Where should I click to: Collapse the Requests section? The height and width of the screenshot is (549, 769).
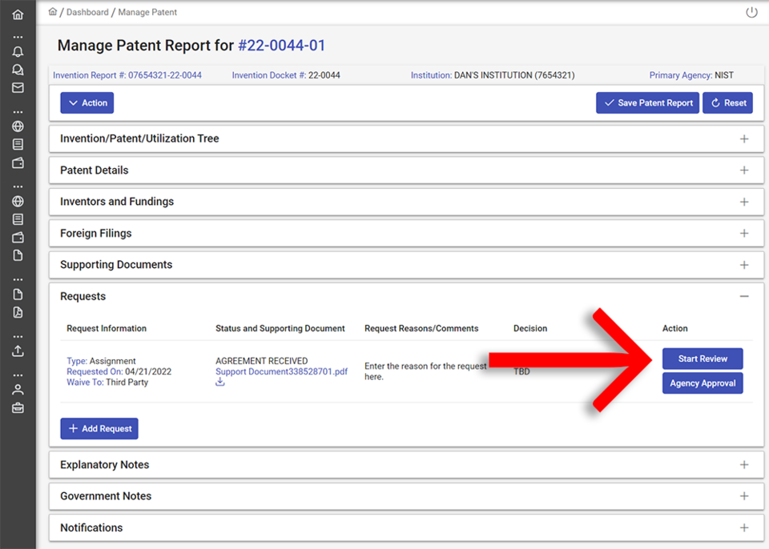(x=743, y=295)
